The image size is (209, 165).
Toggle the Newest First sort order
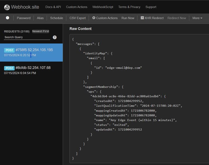point(41,31)
